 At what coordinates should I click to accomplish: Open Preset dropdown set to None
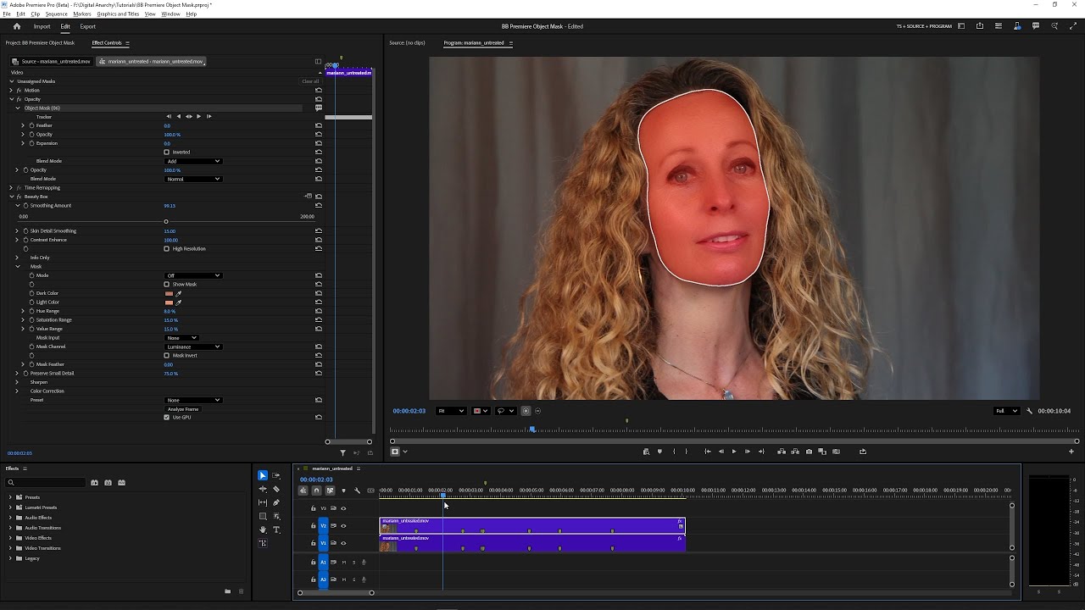pos(192,400)
